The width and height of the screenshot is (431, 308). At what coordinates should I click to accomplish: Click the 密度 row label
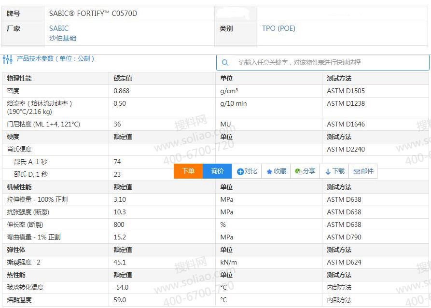click(13, 91)
